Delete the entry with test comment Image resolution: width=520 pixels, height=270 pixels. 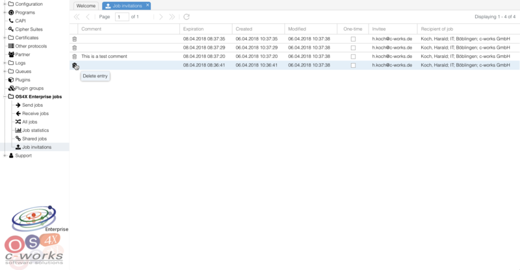[x=74, y=57]
